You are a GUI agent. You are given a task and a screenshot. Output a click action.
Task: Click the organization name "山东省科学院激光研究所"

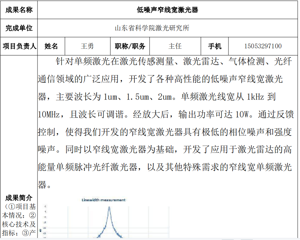[152, 28]
